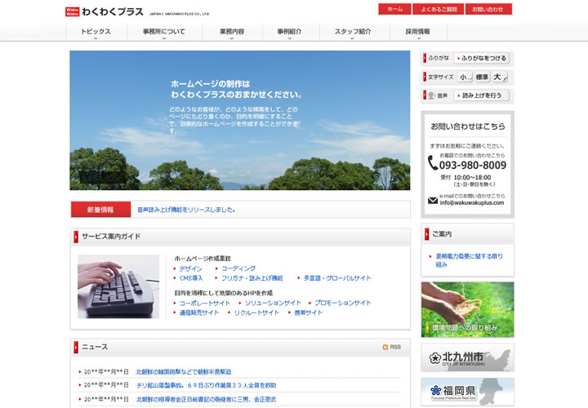The height and width of the screenshot is (408, 588).
Task: Click the Waku Waku Plus logo
Action: coord(105,11)
